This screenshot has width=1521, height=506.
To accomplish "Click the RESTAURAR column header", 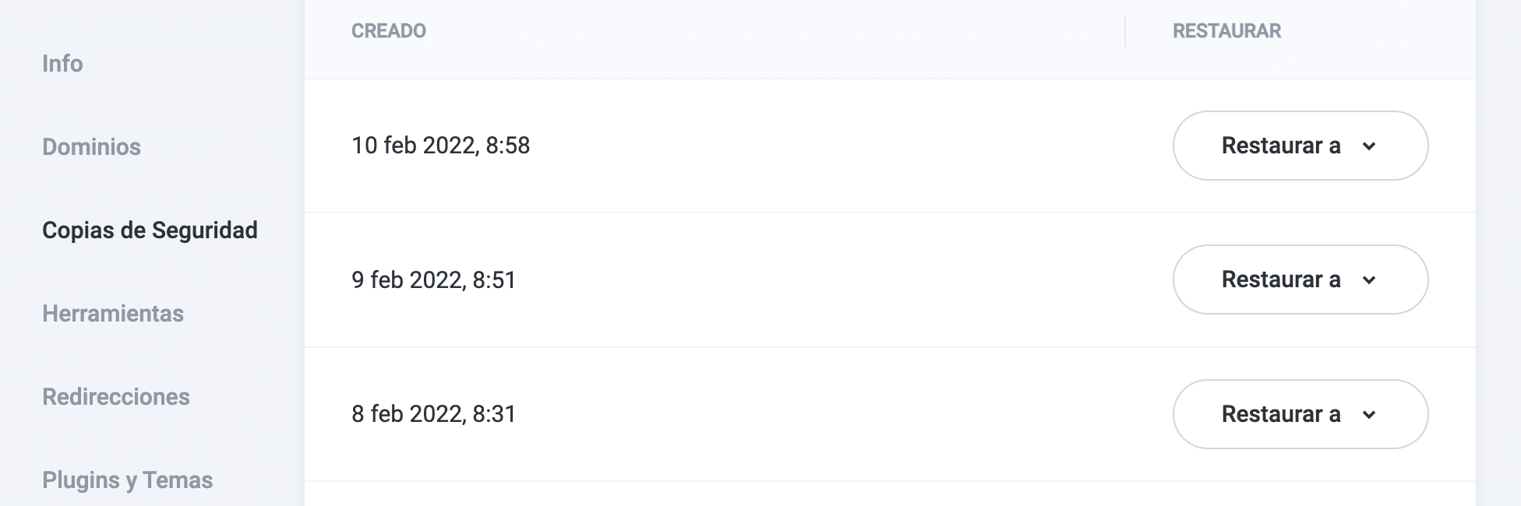I will pos(1226,31).
